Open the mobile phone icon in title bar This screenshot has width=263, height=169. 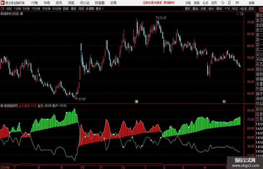click(x=229, y=3)
